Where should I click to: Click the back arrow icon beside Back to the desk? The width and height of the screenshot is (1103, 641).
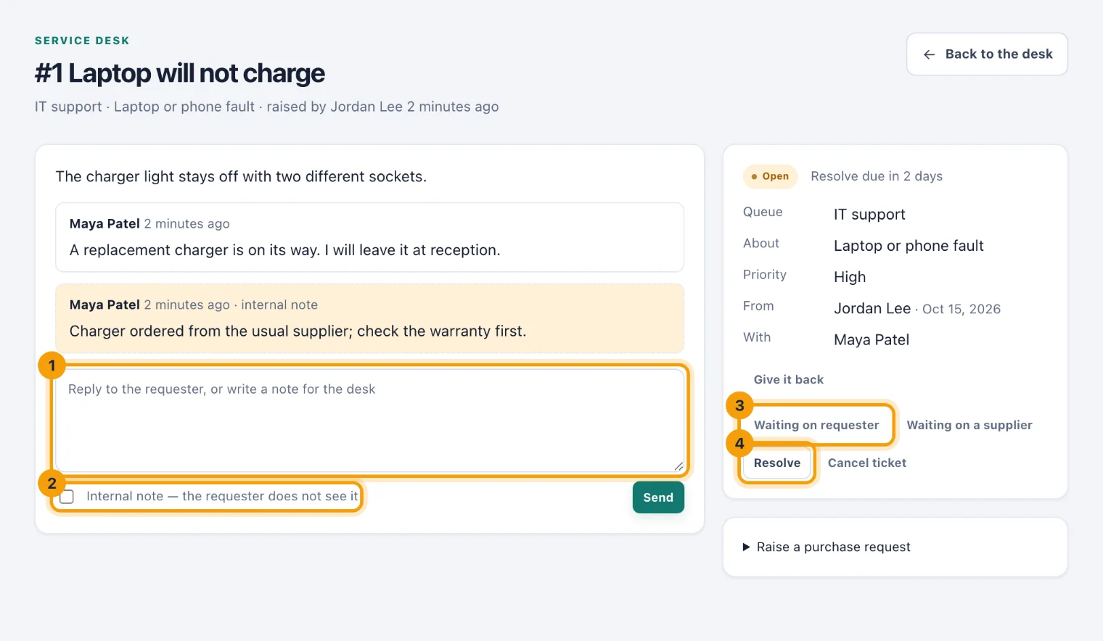click(929, 54)
